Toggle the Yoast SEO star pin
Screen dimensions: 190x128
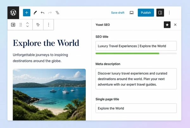coord(167,25)
